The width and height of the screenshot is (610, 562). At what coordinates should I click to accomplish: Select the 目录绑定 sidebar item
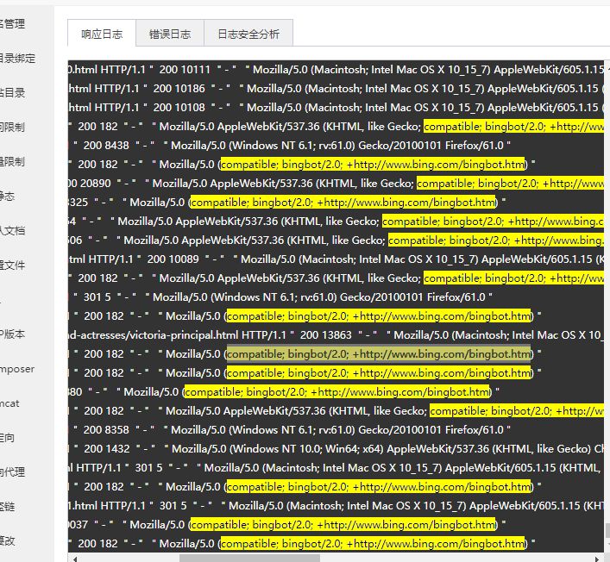click(17, 59)
